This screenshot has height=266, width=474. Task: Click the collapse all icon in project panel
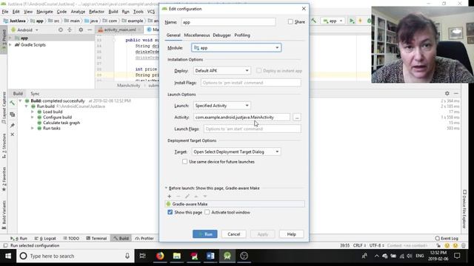click(x=70, y=30)
